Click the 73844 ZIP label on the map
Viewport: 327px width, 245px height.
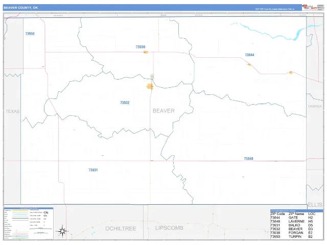(249, 55)
